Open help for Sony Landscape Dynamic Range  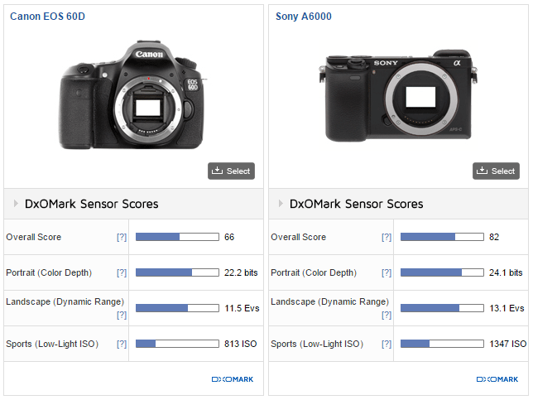[387, 315]
